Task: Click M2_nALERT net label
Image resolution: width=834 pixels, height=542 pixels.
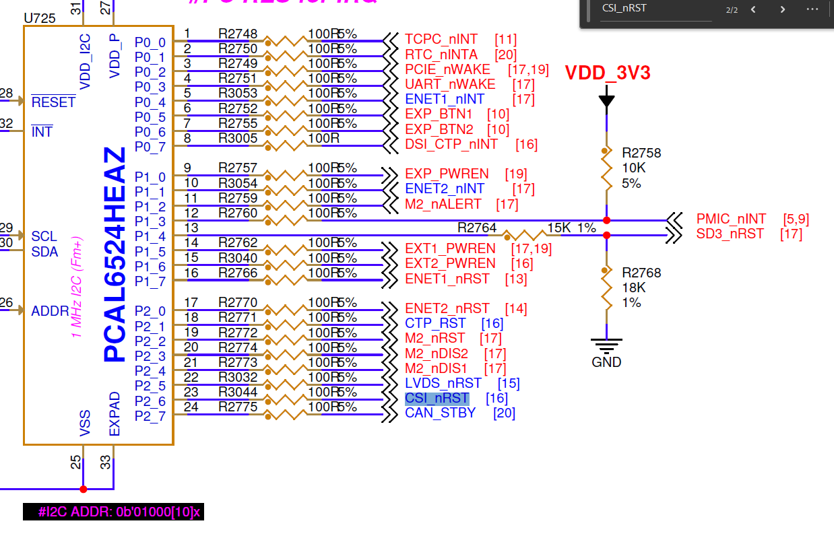Action: [443, 203]
